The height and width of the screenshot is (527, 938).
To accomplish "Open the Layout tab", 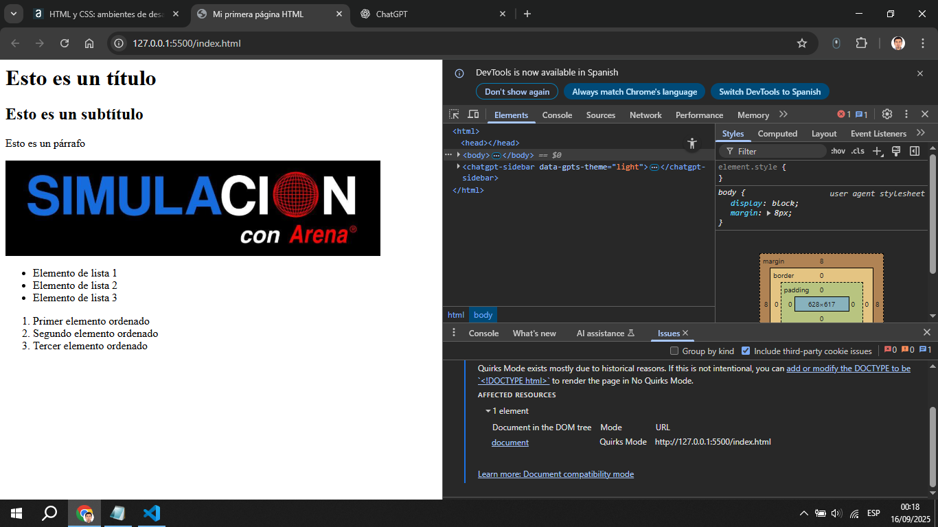I will pos(824,134).
